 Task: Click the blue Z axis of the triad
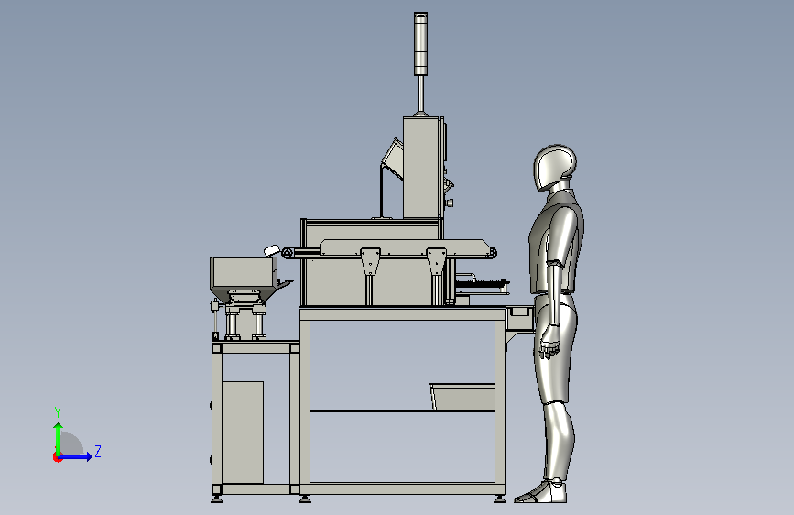pos(76,456)
